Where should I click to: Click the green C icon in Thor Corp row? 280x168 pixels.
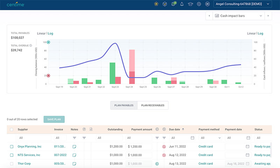(157, 164)
